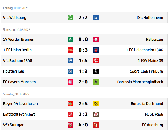Image resolution: width=168 pixels, height=135 pixels.
Task: Select the SC Freiburg logo icon
Action: click(96, 71)
